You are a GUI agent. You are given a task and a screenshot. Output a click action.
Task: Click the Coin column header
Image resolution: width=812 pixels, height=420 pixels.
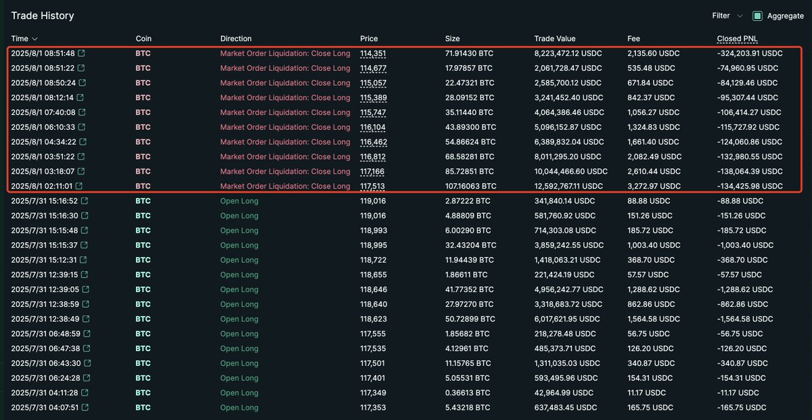[x=141, y=39]
